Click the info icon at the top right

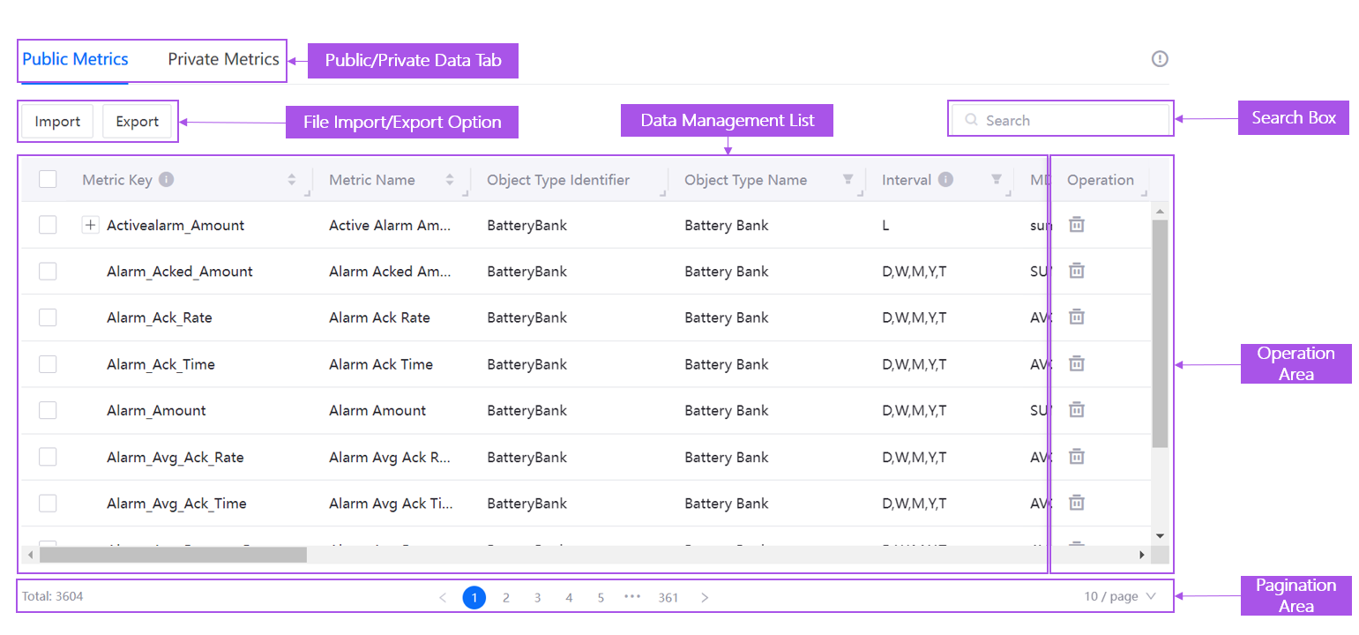pos(1160,58)
